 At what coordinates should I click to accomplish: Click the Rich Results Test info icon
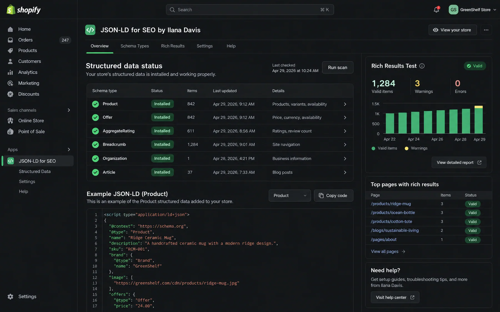click(x=422, y=66)
